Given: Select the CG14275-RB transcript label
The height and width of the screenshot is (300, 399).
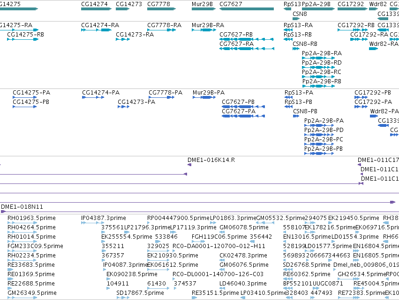Looking at the screenshot, I should [x=25, y=35].
